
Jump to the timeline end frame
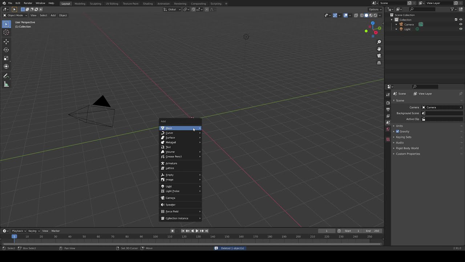click(207, 231)
